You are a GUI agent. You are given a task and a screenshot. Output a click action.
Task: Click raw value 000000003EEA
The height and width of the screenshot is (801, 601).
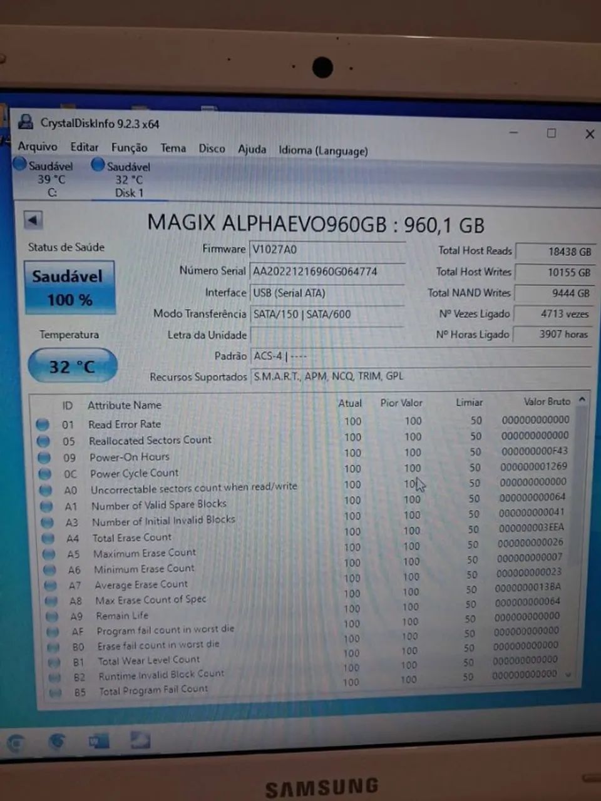532,528
